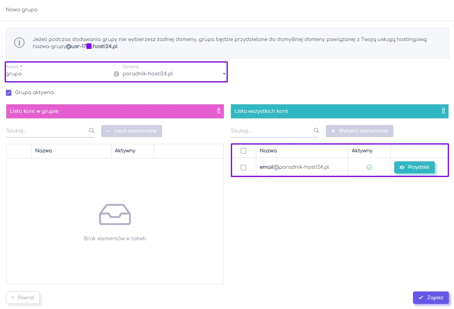Focus the Nazwa group name field

[x=58, y=74]
